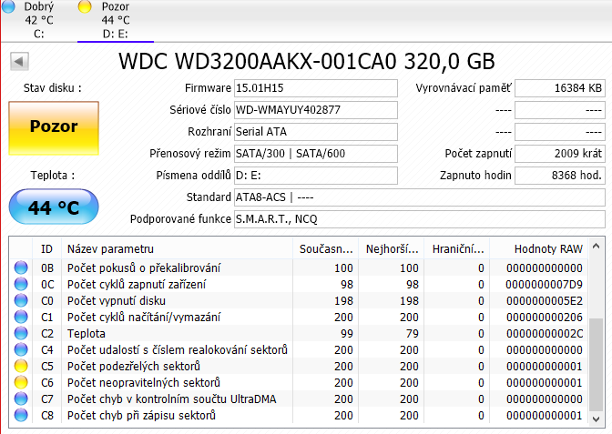Select the yellow Pozor D: E: disk icon
The image size is (612, 434).
pyautogui.click(x=85, y=7)
